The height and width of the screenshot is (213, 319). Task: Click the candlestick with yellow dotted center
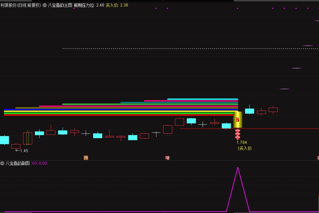pyautogui.click(x=27, y=138)
